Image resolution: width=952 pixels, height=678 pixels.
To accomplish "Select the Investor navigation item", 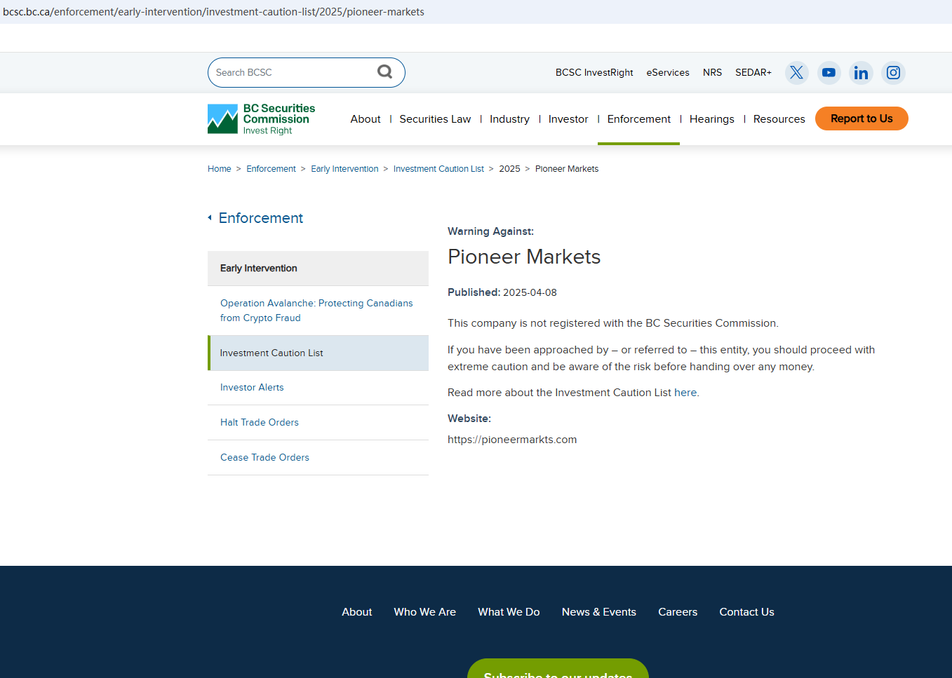I will [x=568, y=119].
